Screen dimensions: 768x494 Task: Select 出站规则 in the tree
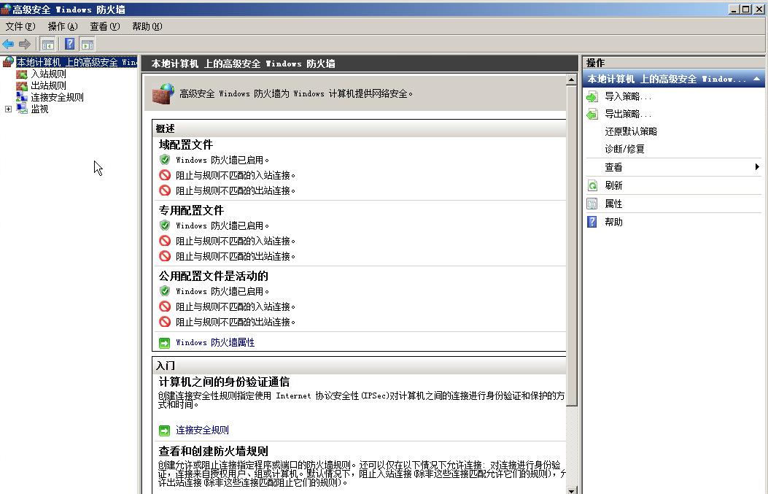48,86
